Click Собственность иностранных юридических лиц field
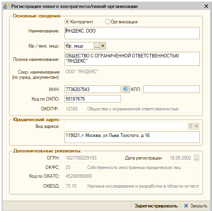 pyautogui.click(x=143, y=167)
